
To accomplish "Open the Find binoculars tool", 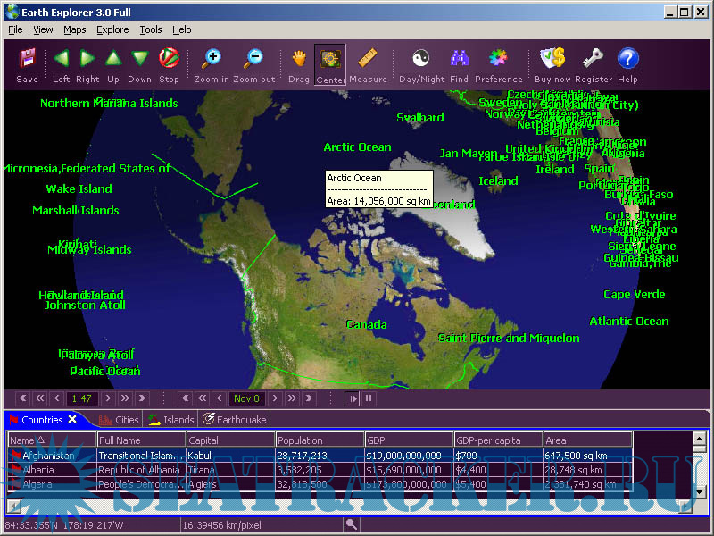I will click(460, 60).
